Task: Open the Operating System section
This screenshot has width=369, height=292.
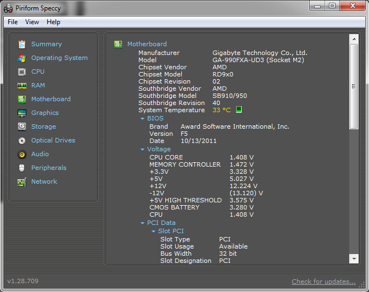Action: tap(59, 58)
